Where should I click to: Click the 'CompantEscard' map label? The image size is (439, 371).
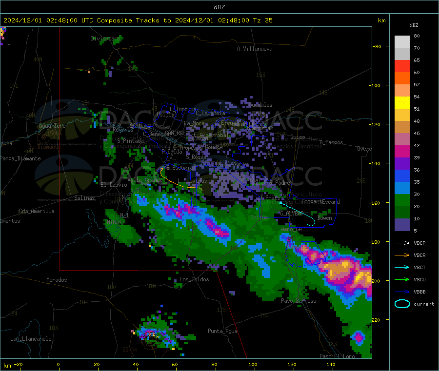click(320, 202)
